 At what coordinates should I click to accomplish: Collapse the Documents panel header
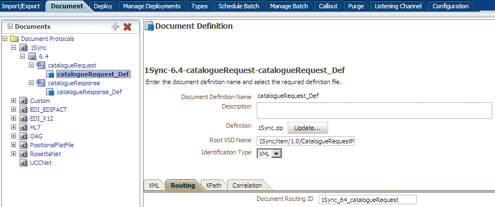[x=10, y=27]
